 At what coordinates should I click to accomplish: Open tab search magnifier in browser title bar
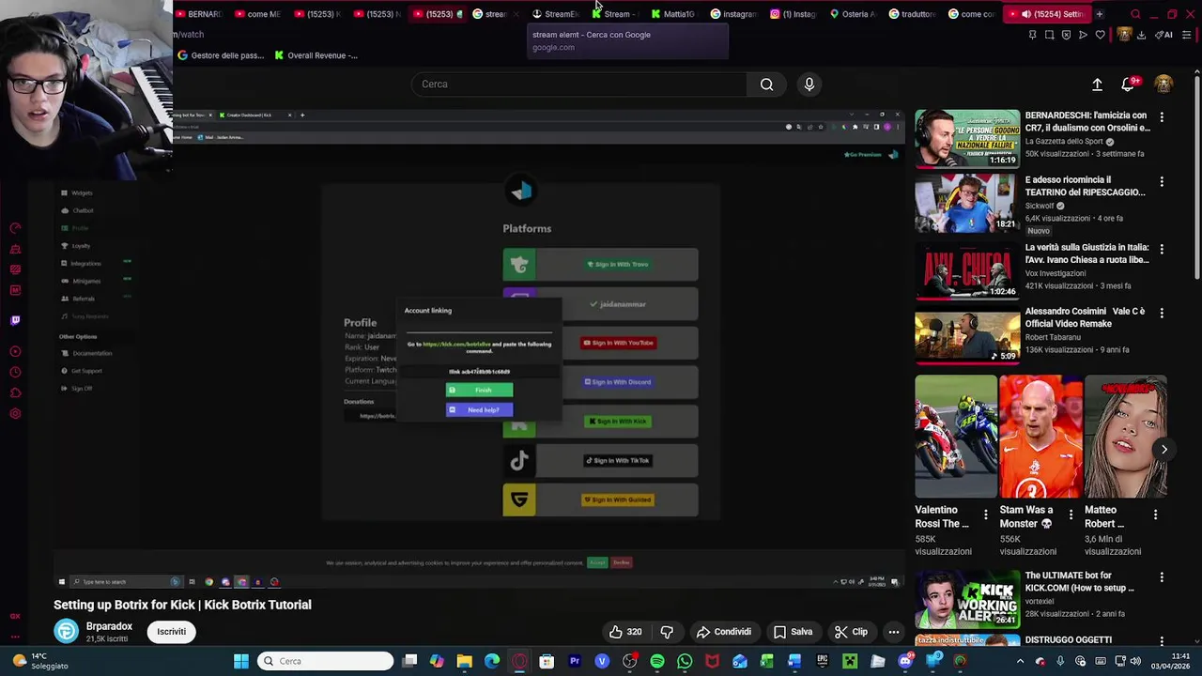(1135, 14)
